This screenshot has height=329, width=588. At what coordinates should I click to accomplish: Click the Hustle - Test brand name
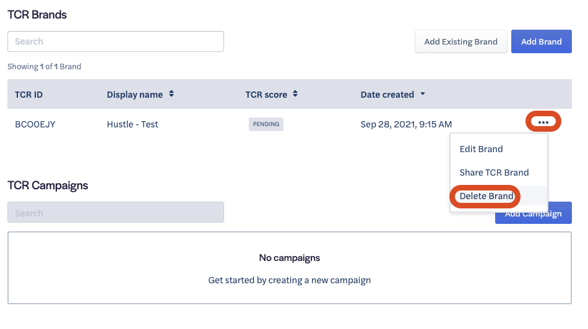pyautogui.click(x=132, y=124)
